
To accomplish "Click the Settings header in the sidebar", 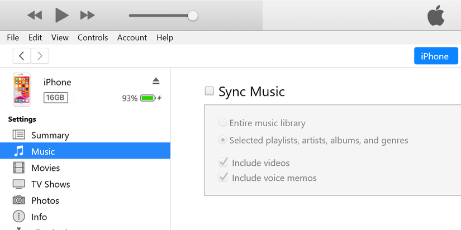I will 22,119.
